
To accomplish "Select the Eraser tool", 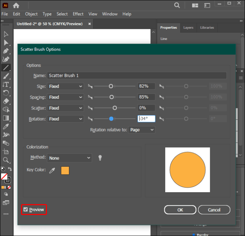I will click(6, 101).
